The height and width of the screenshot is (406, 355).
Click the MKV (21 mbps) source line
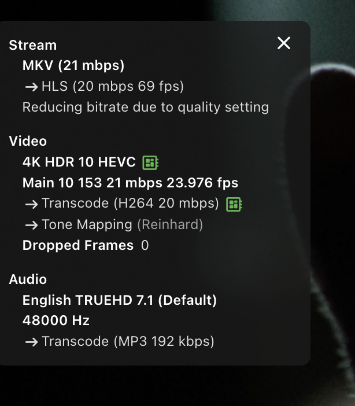click(x=73, y=66)
